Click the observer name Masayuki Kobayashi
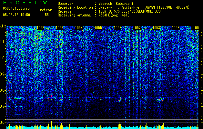This screenshot has width=203, height=129. (x=116, y=4)
